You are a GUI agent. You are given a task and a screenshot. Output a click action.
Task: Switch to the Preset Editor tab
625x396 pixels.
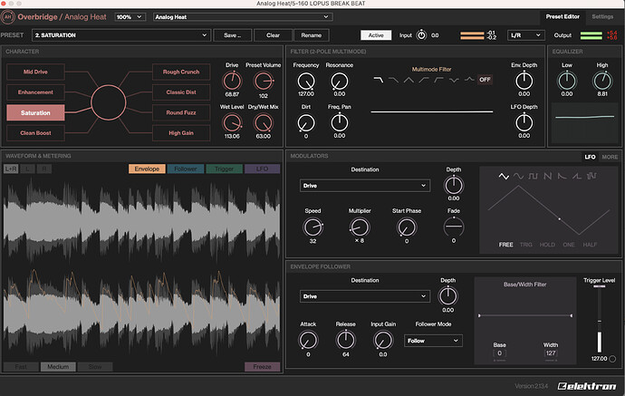coord(562,16)
